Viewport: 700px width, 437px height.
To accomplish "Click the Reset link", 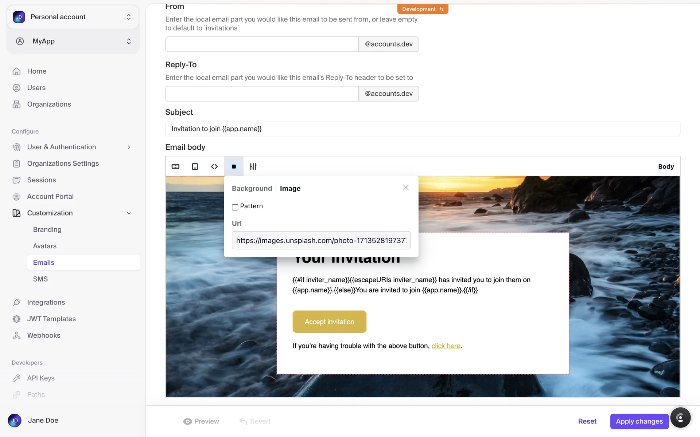I will pos(587,421).
